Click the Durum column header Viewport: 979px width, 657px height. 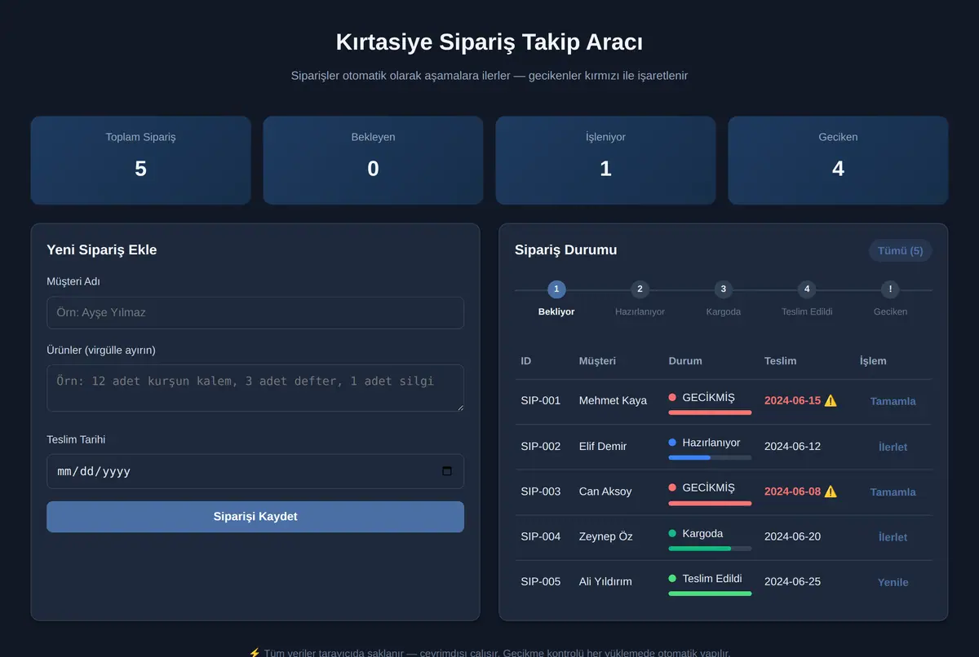685,360
